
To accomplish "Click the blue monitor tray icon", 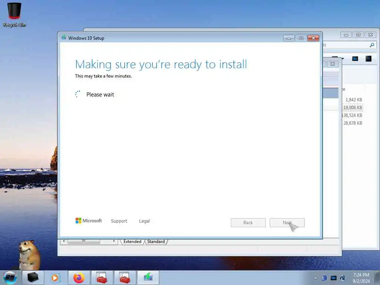I will click(334, 278).
